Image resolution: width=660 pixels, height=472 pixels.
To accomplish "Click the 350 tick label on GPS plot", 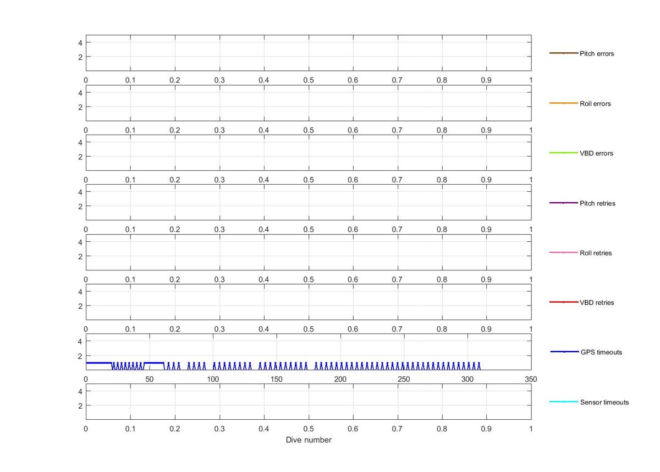I will coord(531,380).
